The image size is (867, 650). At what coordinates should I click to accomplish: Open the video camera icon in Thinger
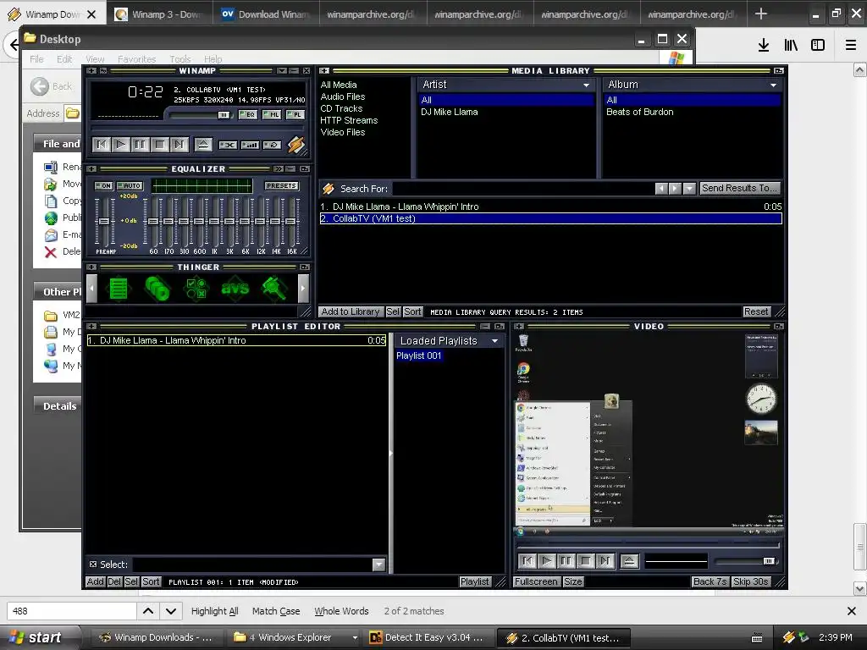(274, 289)
